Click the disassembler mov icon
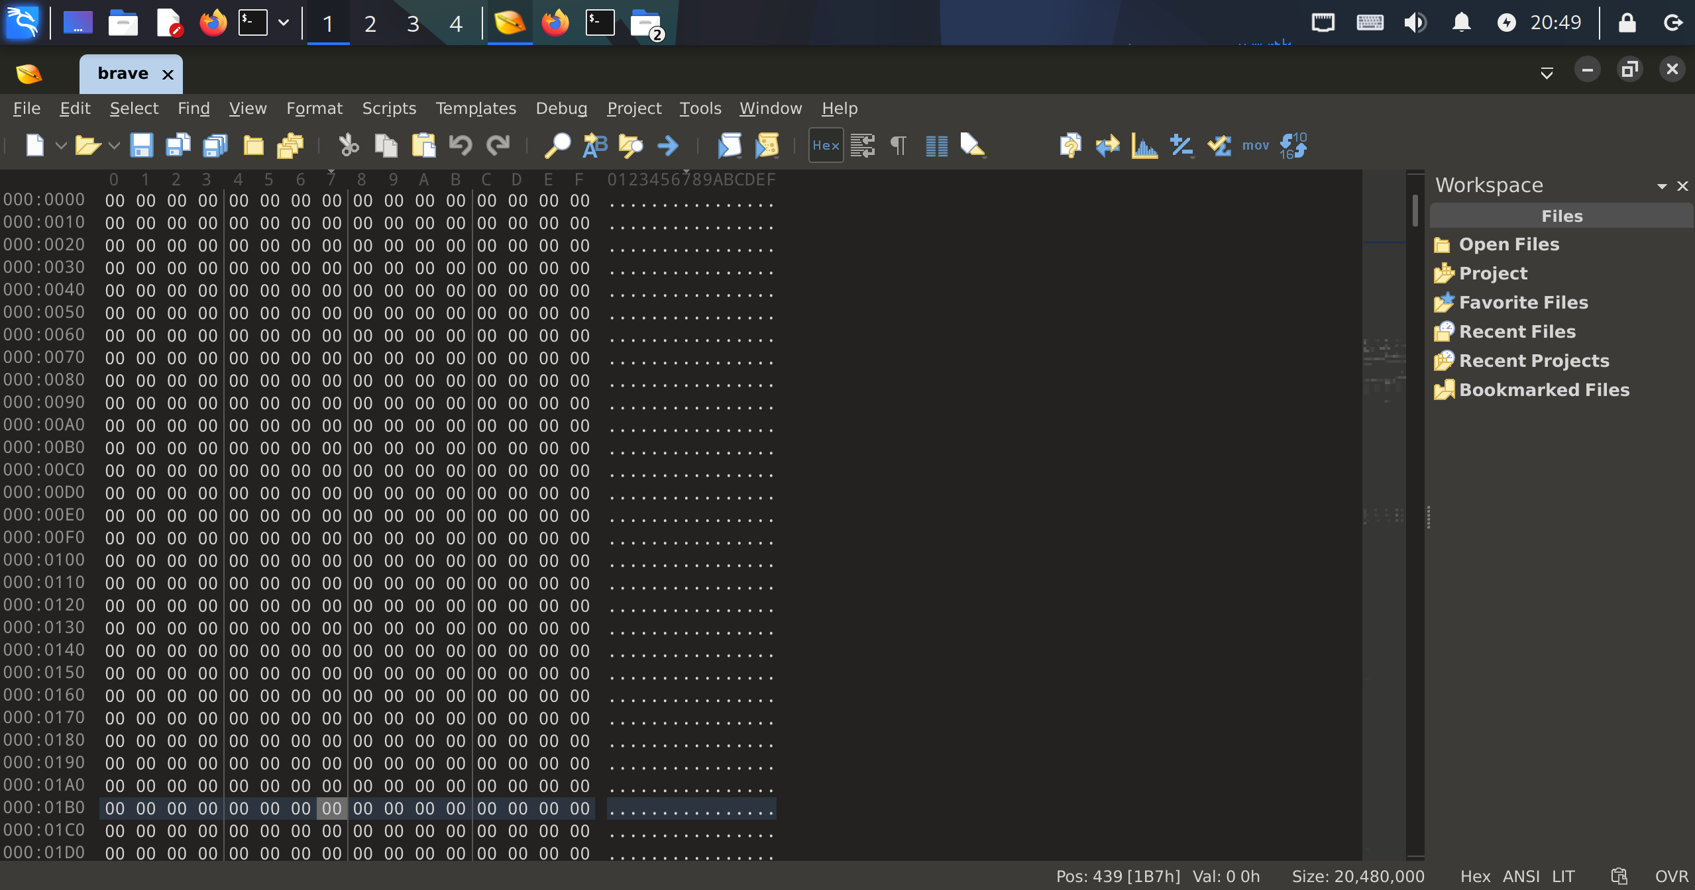 click(x=1255, y=145)
